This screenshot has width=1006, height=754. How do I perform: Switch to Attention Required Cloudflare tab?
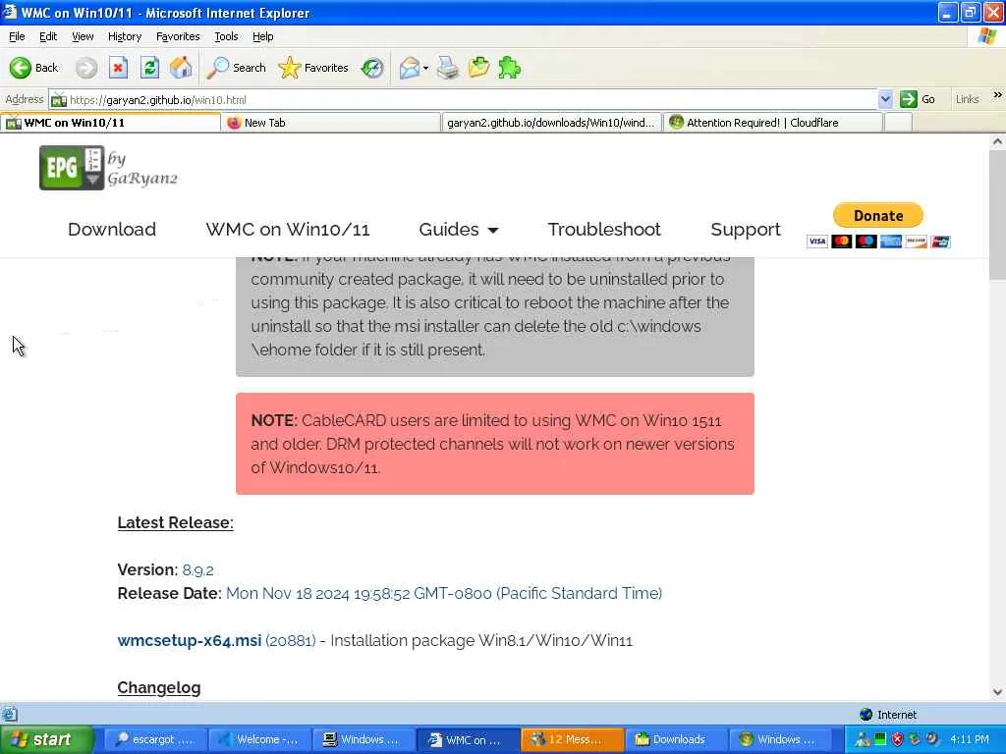tap(772, 123)
